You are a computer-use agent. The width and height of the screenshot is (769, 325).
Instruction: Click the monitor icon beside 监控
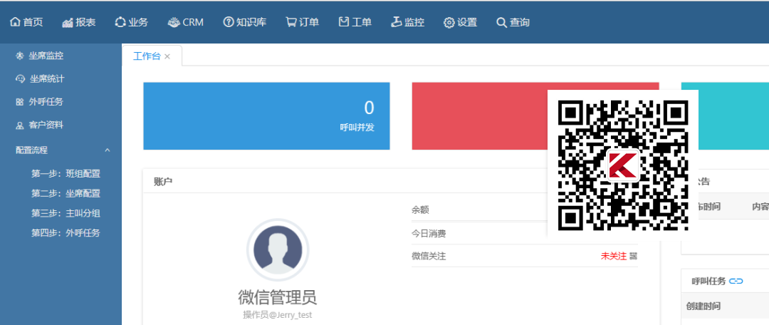pos(397,22)
